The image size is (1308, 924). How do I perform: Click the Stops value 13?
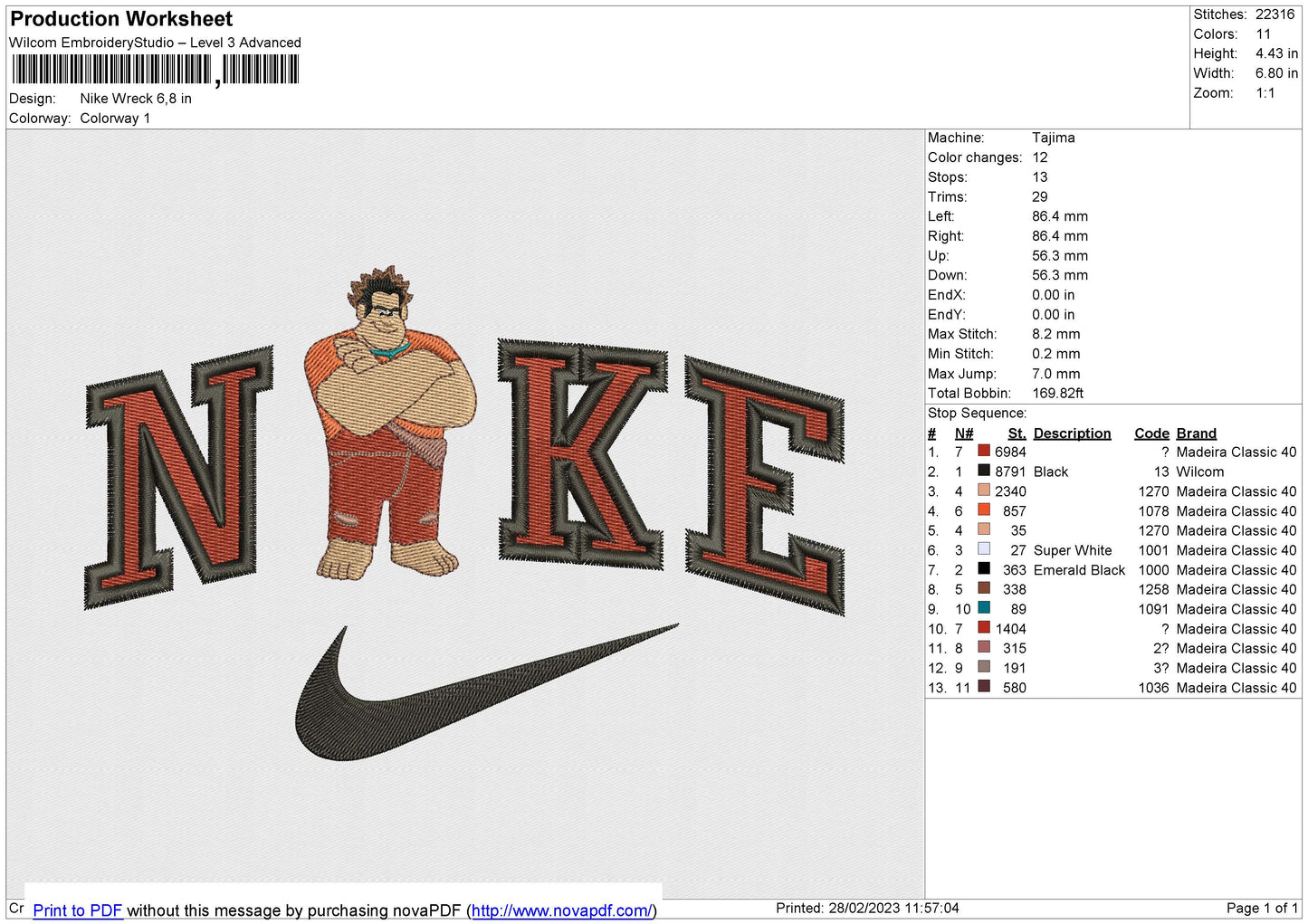pos(1040,177)
